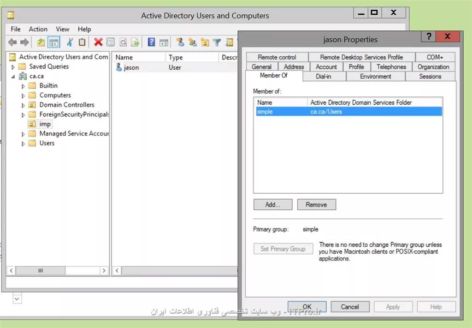
Task: Click the Refresh toolbar icon
Action: pos(123,42)
